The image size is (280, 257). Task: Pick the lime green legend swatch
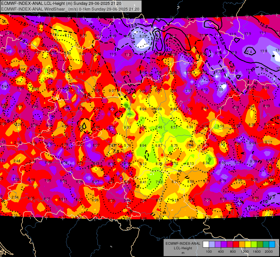coord(254,244)
